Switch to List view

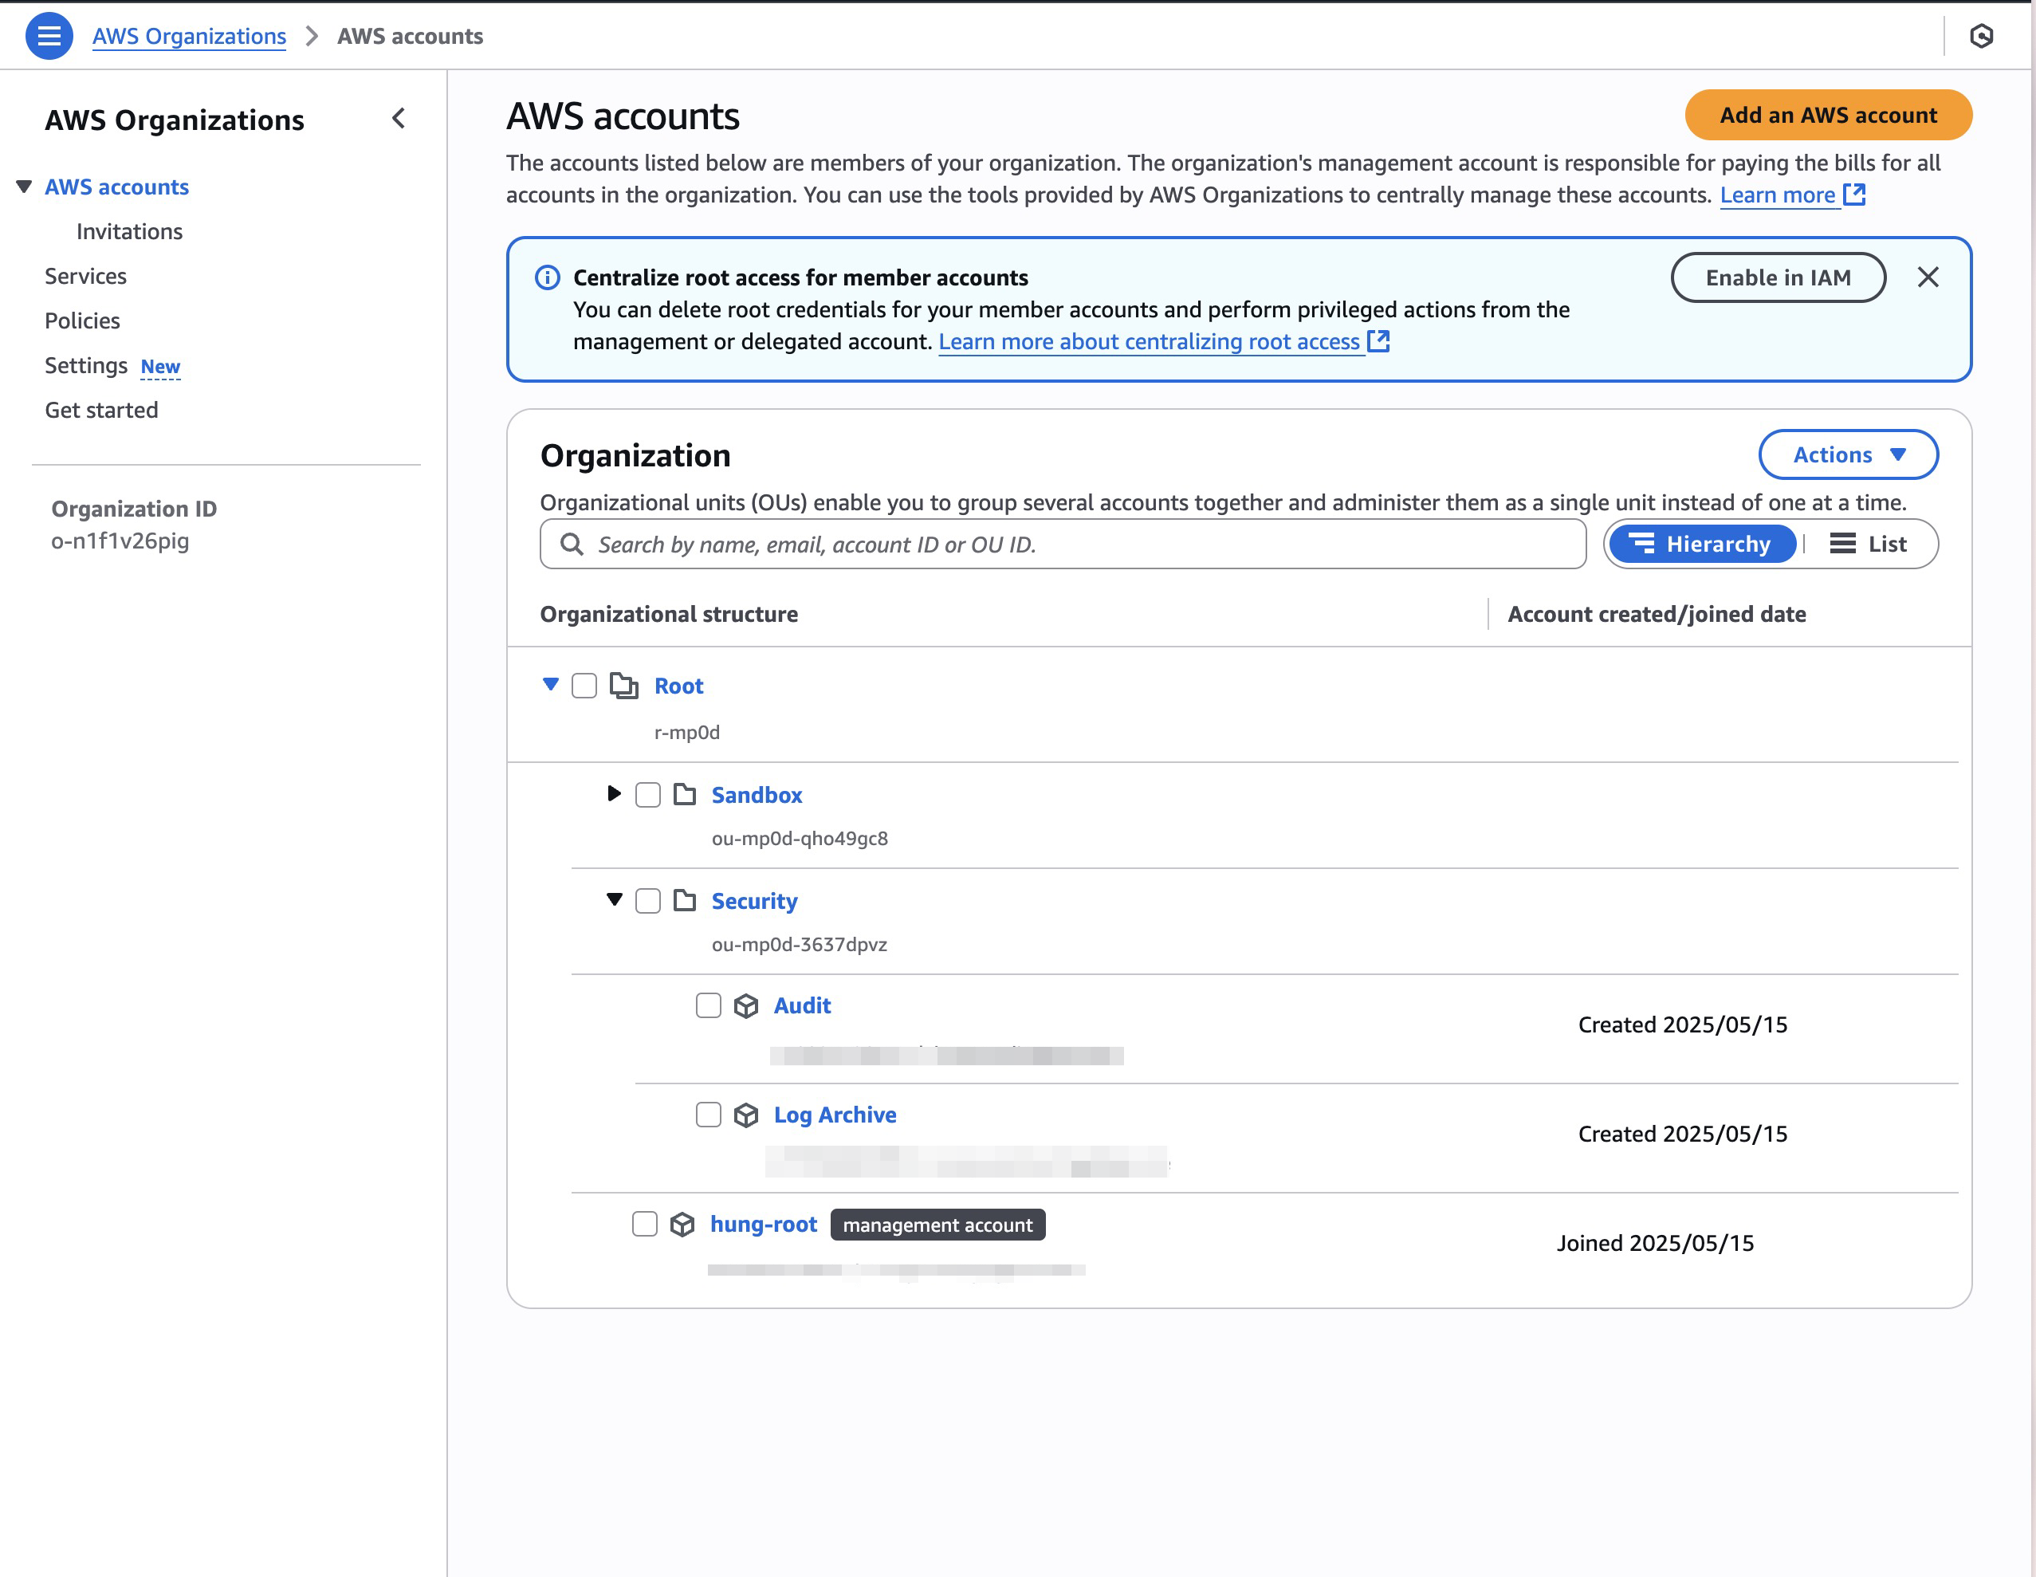click(1869, 544)
